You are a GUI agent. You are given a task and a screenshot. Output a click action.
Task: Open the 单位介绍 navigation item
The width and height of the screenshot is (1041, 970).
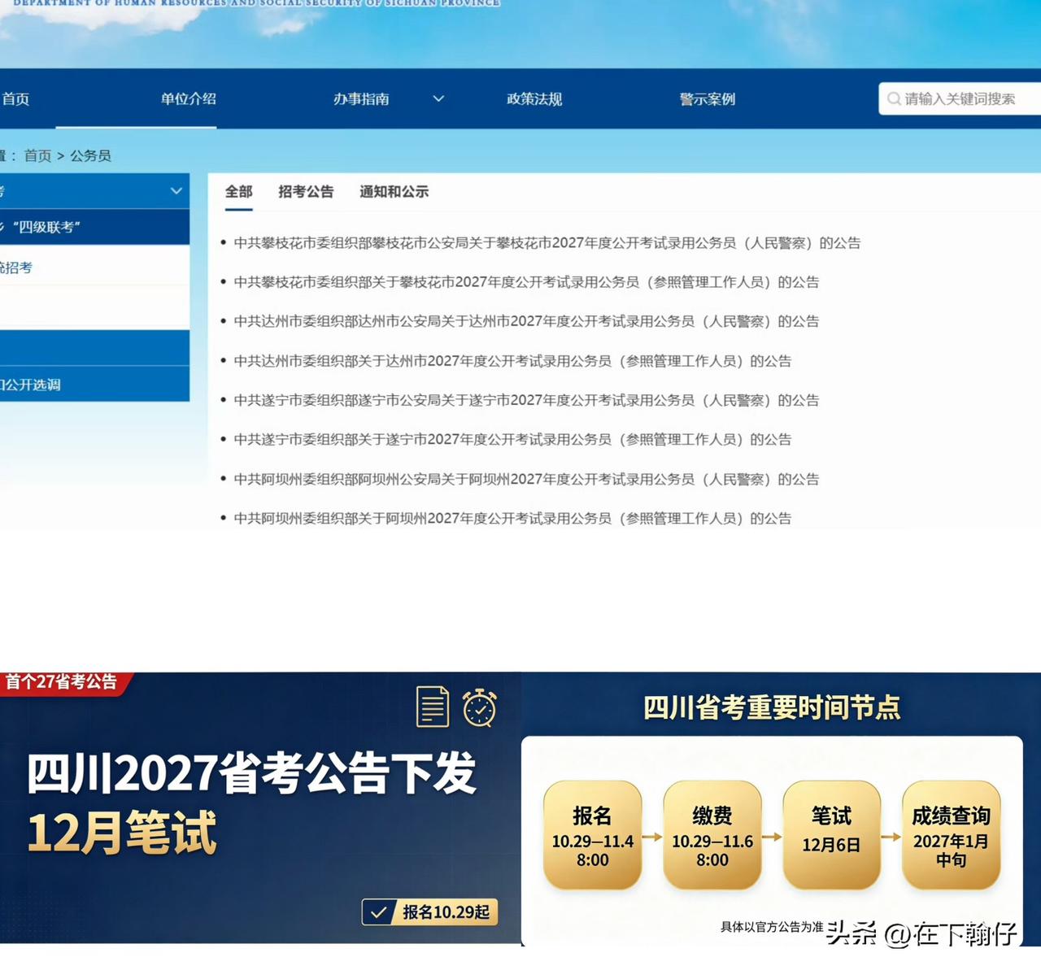pyautogui.click(x=189, y=99)
